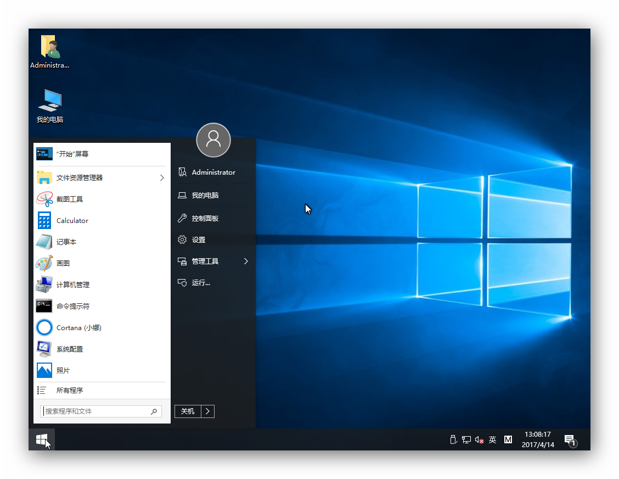Image resolution: width=619 pixels, height=479 pixels.
Task: Launch the Calculator app icon
Action: click(44, 220)
